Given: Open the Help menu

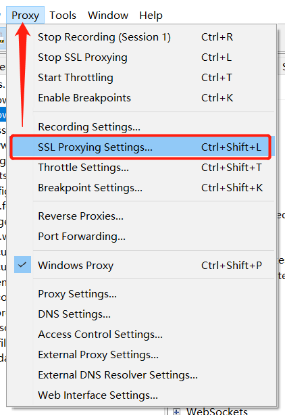Looking at the screenshot, I should 151,16.
